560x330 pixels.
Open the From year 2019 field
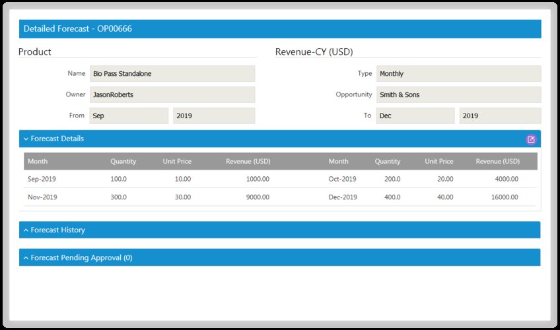(214, 115)
